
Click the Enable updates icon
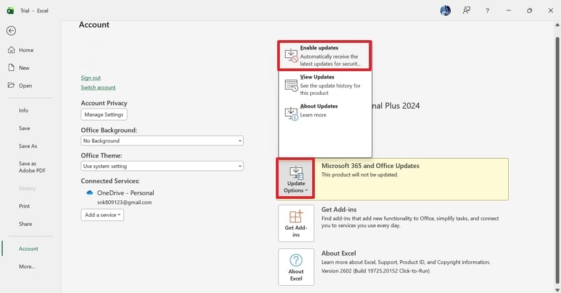coord(291,56)
